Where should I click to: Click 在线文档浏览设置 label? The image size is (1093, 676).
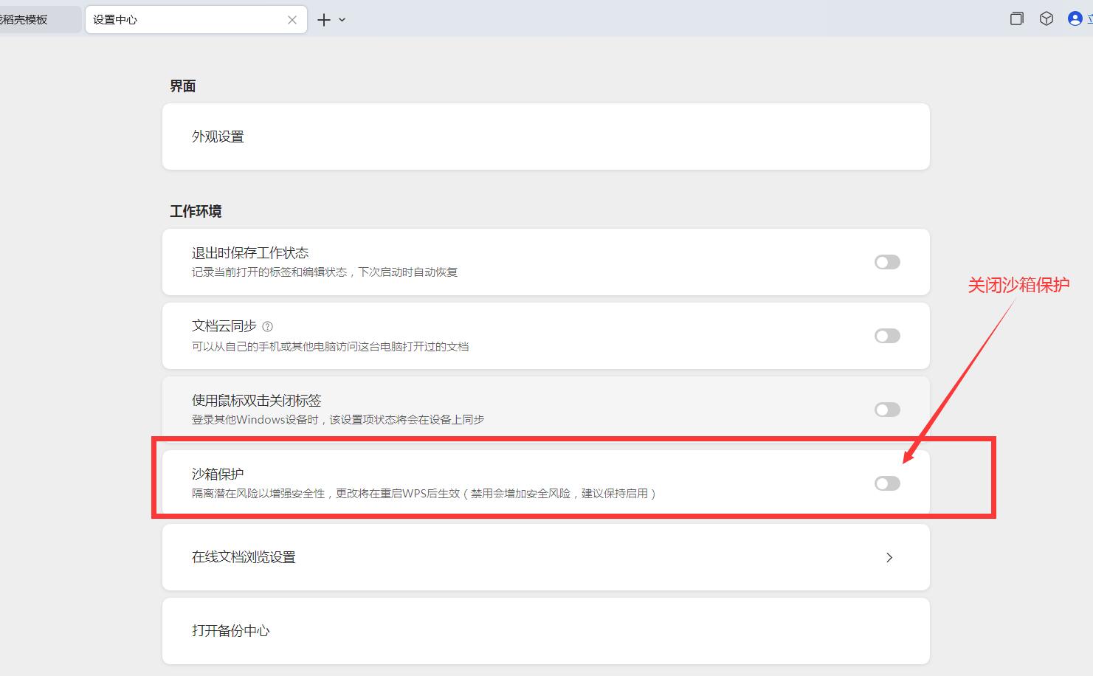pos(244,557)
